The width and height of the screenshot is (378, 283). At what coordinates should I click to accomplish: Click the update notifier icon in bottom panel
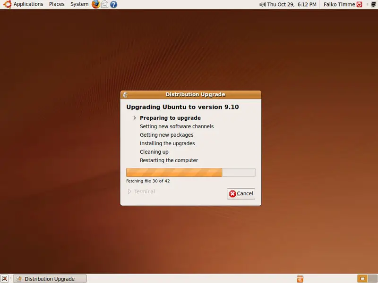point(300,279)
